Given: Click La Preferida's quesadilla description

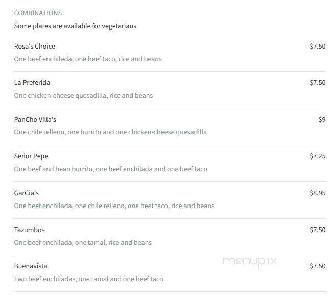Looking at the screenshot, I should (83, 96).
